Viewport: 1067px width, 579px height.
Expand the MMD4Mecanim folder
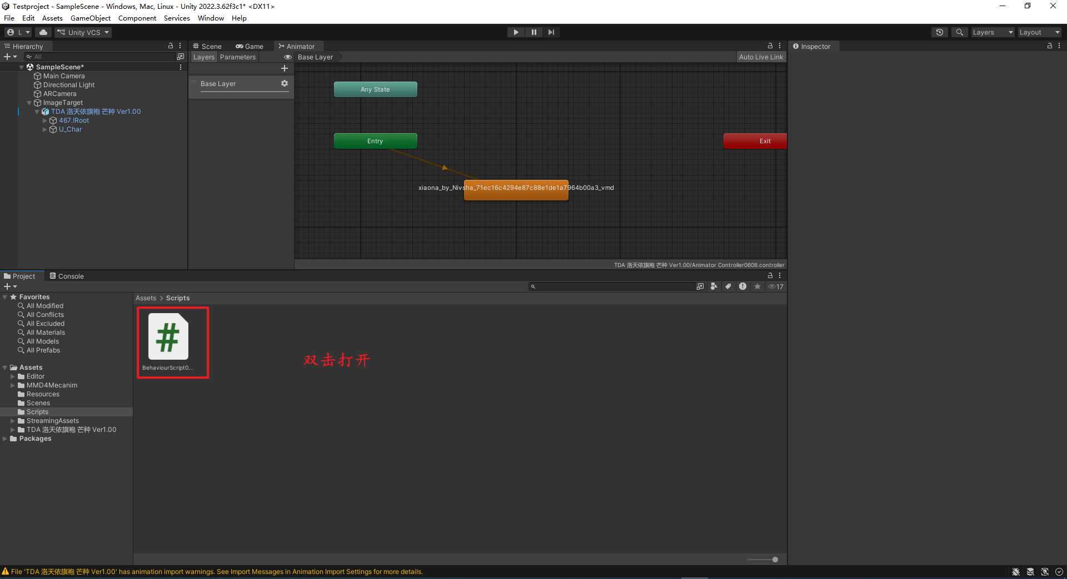(x=13, y=385)
